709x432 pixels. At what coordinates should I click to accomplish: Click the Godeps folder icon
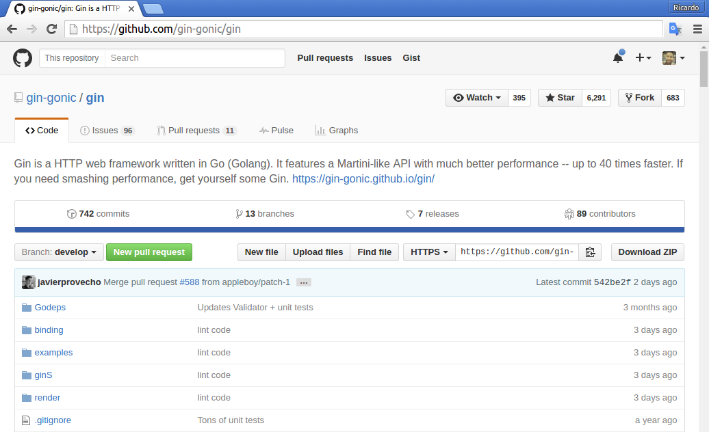point(27,308)
